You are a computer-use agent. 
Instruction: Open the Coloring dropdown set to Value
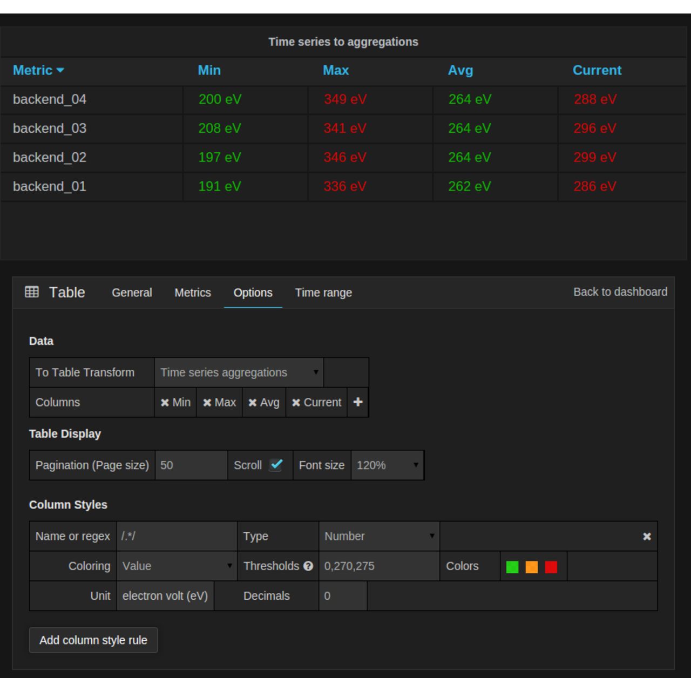pos(177,566)
